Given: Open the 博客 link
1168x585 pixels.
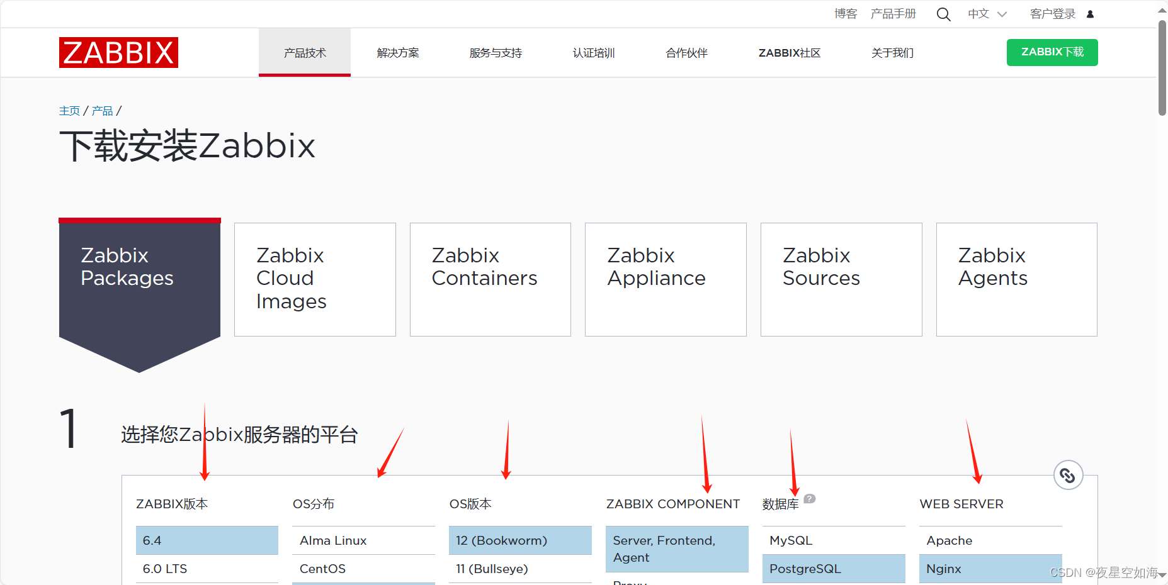Looking at the screenshot, I should click(846, 14).
